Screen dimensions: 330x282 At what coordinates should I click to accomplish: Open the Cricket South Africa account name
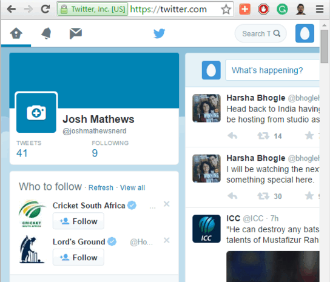[89, 206]
